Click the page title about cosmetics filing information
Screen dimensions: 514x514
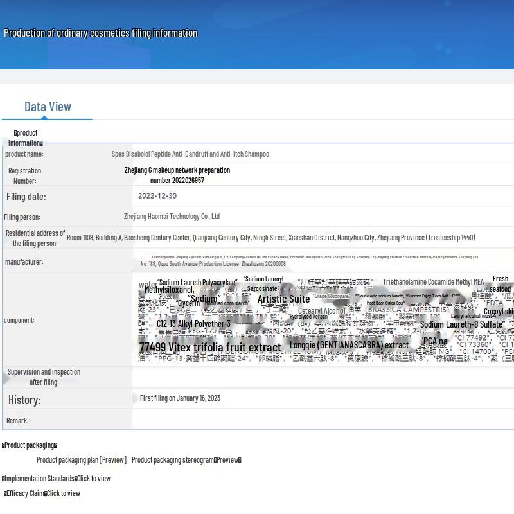coord(101,33)
